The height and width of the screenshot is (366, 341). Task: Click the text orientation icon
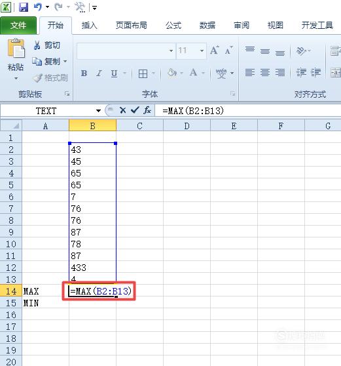tap(301, 51)
